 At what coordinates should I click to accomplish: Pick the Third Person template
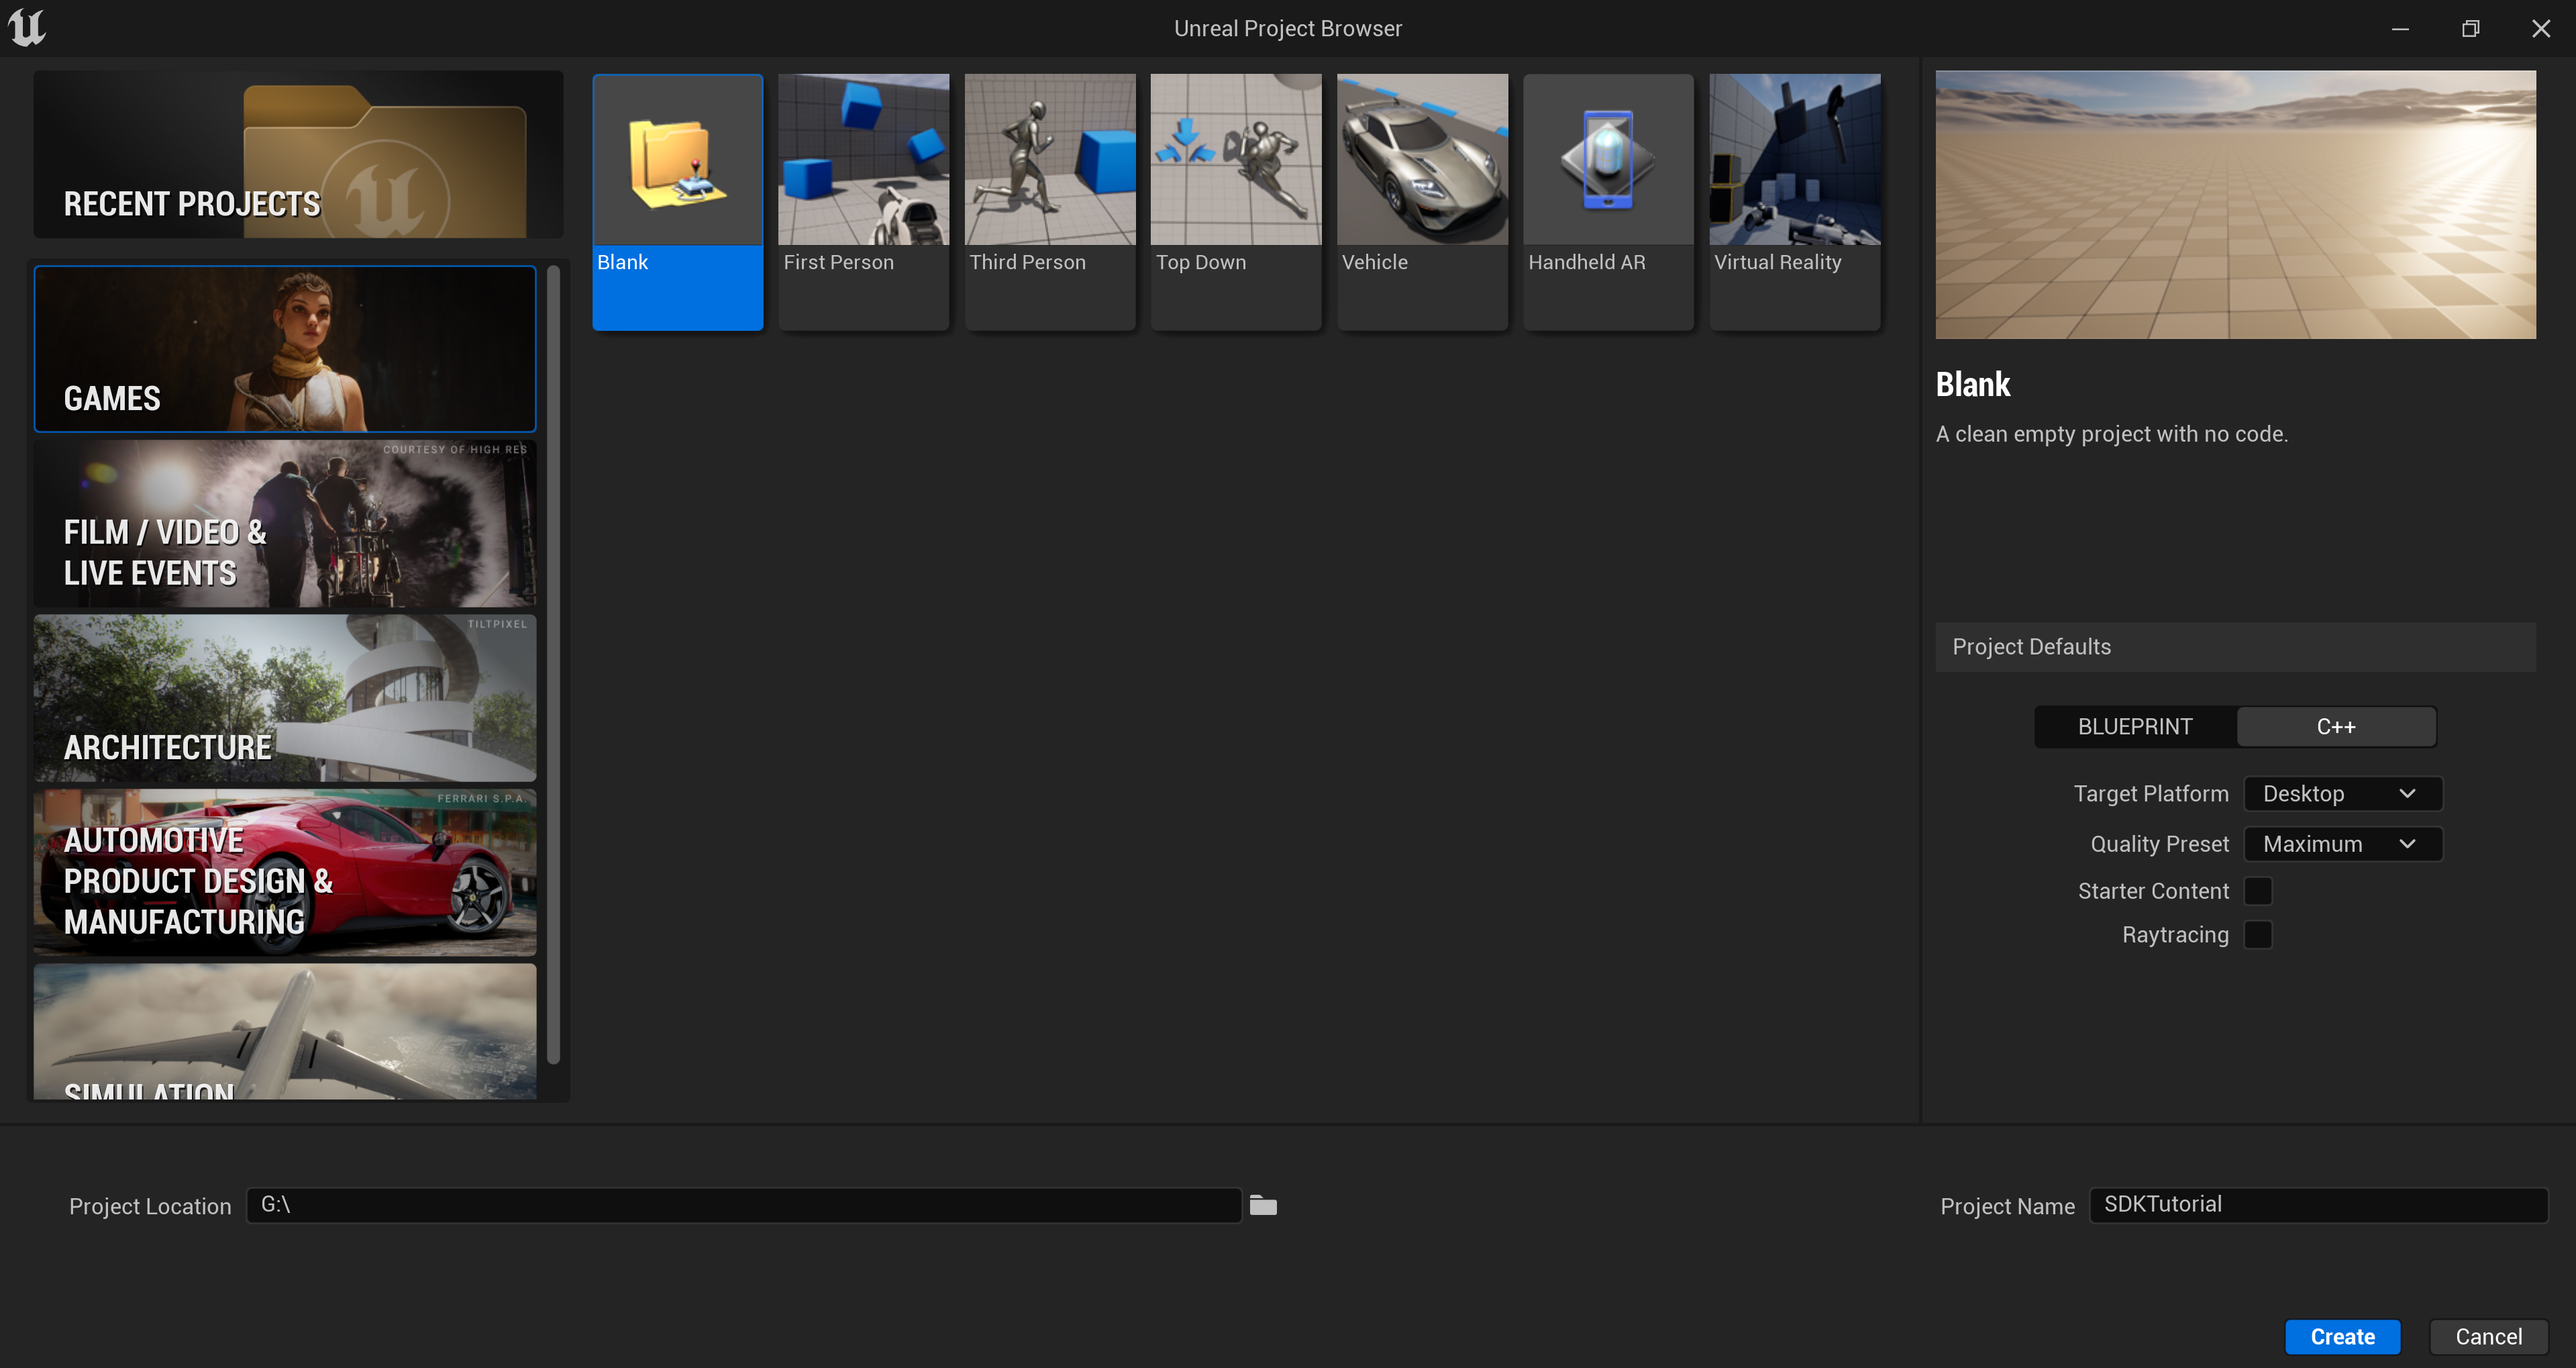tap(1049, 200)
